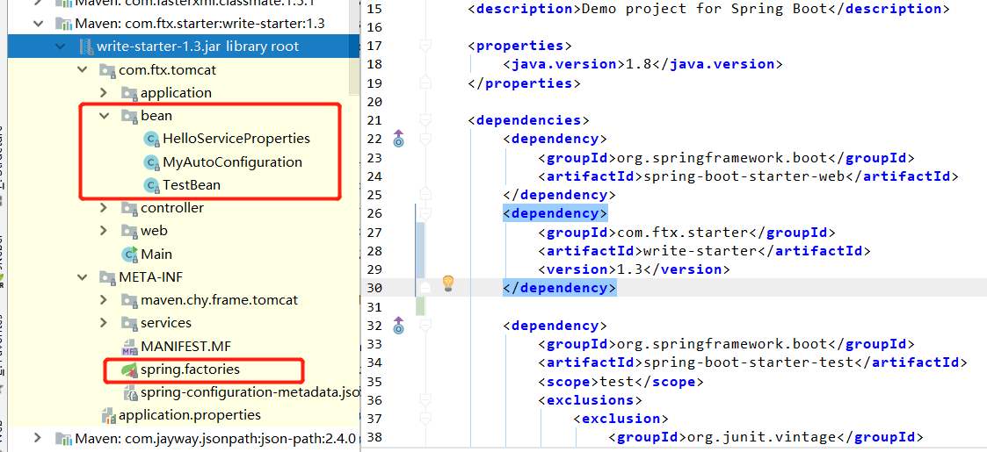This screenshot has width=987, height=452.
Task: Click 'org.springframework.boot' groupId on line 23
Action: [x=721, y=157]
